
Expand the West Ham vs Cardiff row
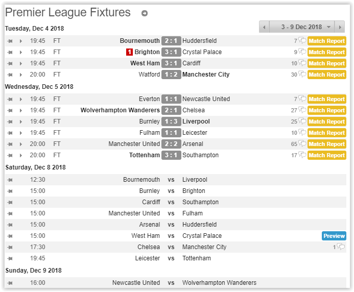click(x=21, y=63)
